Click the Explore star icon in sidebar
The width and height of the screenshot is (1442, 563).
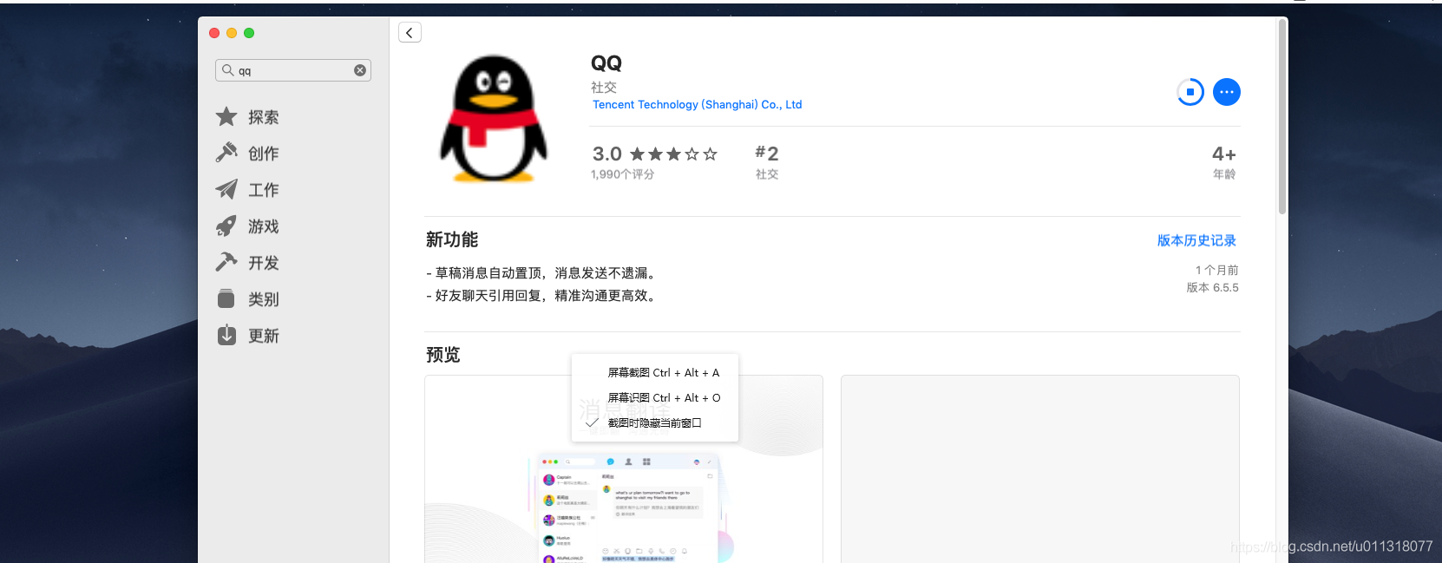226,117
